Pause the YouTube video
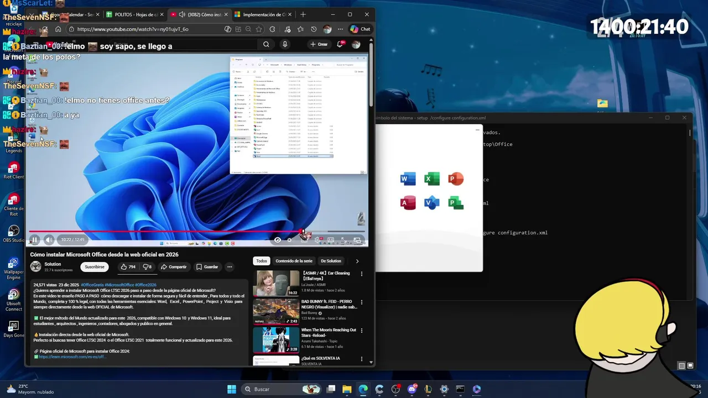Screen dimensions: 708x398 34,240
